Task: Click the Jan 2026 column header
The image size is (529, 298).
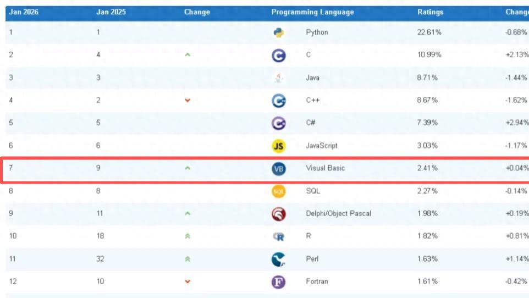Action: 24,12
